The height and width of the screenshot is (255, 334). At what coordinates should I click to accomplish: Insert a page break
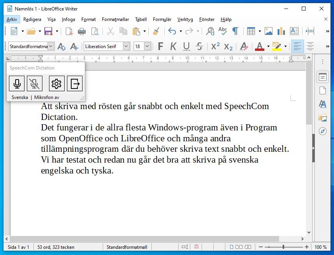(x=310, y=31)
